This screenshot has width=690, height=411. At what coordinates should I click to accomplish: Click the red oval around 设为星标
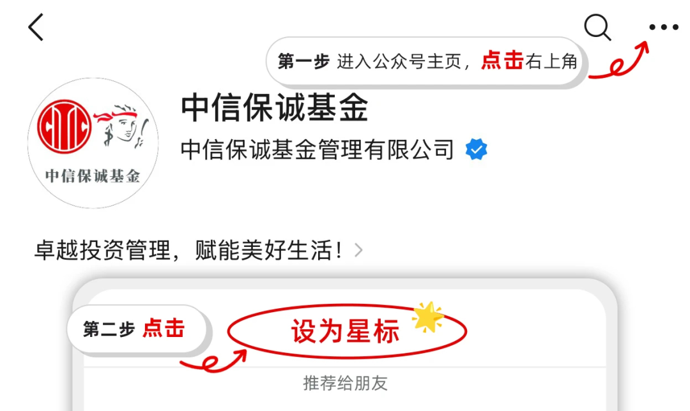tap(347, 331)
